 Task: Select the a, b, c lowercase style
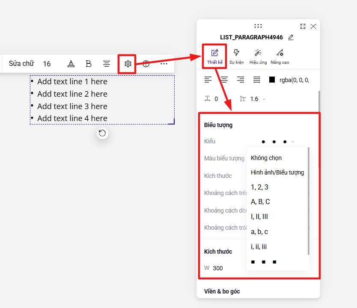(x=259, y=231)
